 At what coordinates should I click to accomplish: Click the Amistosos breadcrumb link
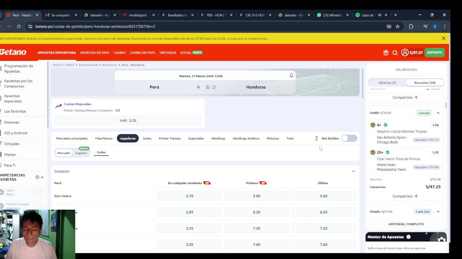coord(109,65)
